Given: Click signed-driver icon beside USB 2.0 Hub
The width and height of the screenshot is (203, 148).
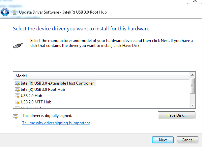Looking at the screenshot, I should click(x=17, y=96).
